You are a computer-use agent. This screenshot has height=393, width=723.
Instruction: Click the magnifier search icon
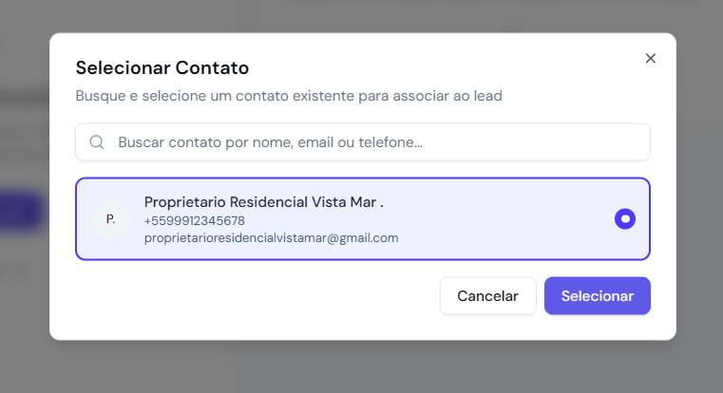pos(96,142)
